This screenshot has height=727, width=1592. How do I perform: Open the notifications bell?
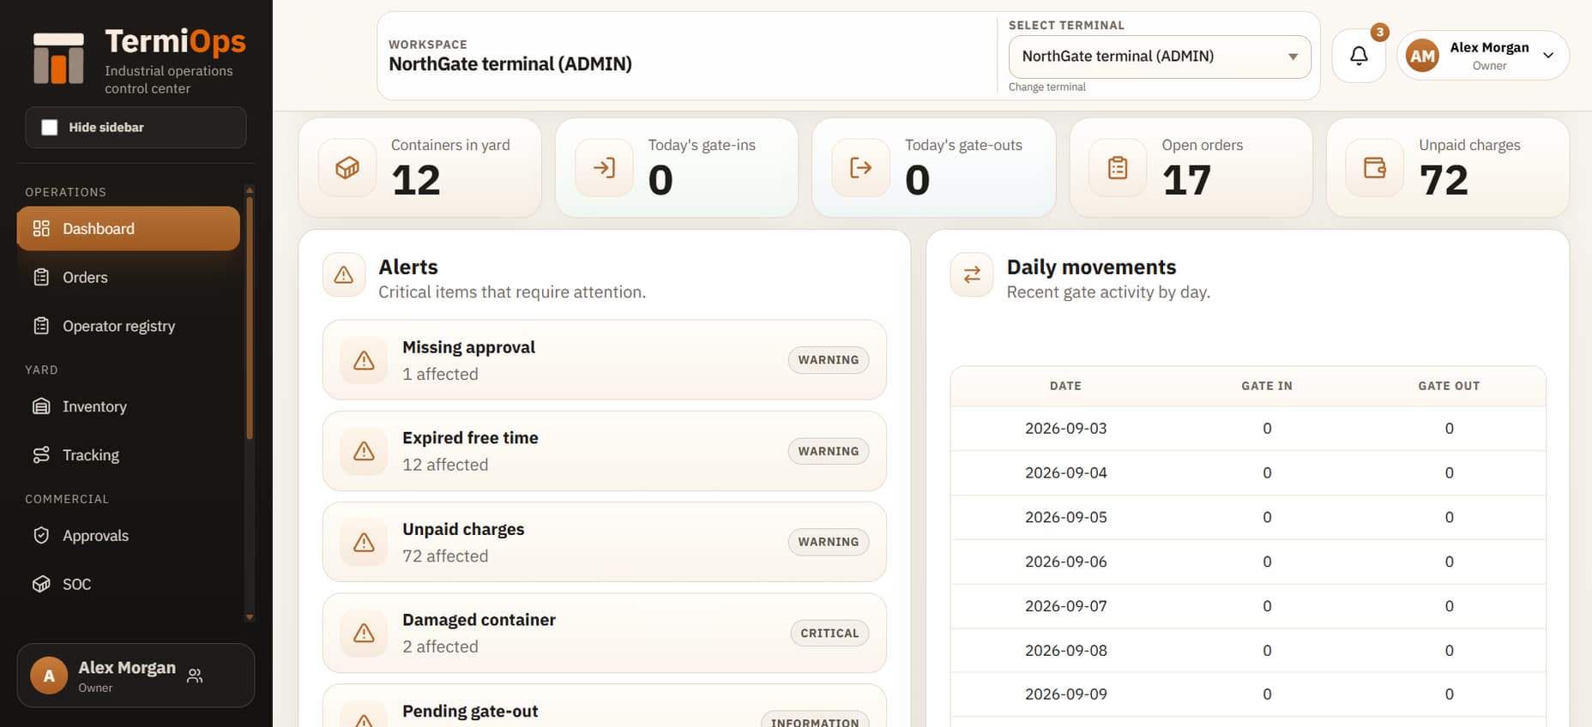pos(1359,56)
